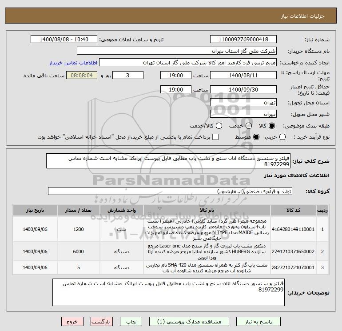Viewport: 342px width, 331px height.
Task: Click item code 2741210371650002
Action: click(x=293, y=251)
